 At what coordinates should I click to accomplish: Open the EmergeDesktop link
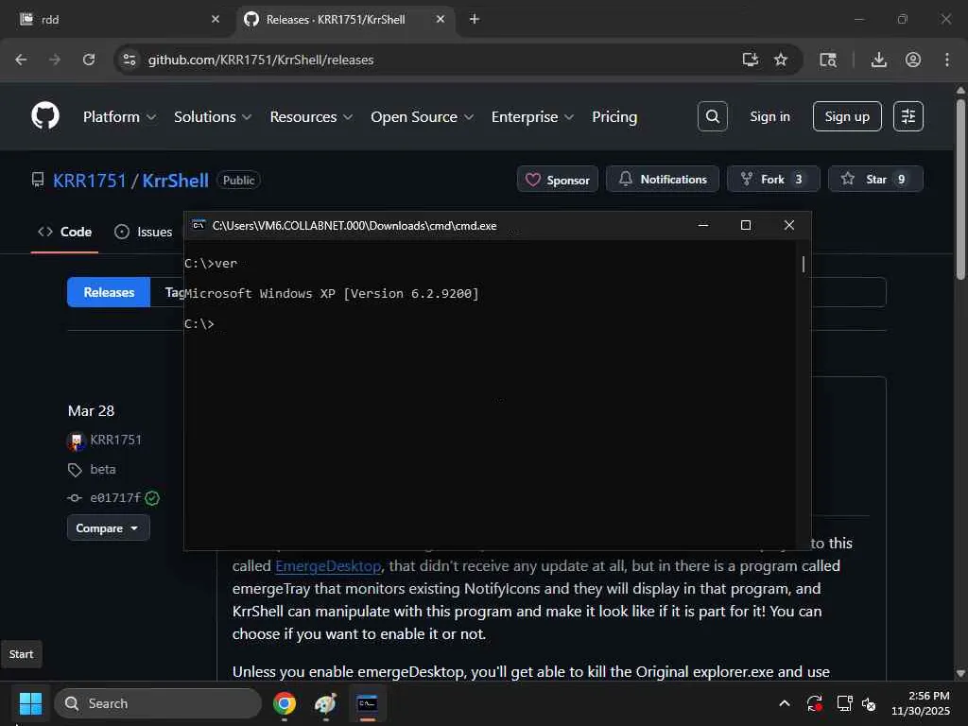coord(328,566)
